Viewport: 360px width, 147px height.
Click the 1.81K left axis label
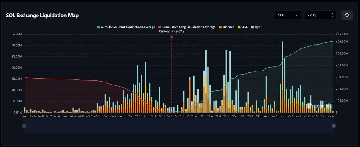point(17,112)
